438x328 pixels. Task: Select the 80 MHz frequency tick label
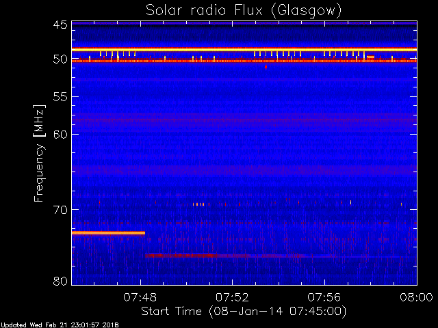click(60, 281)
